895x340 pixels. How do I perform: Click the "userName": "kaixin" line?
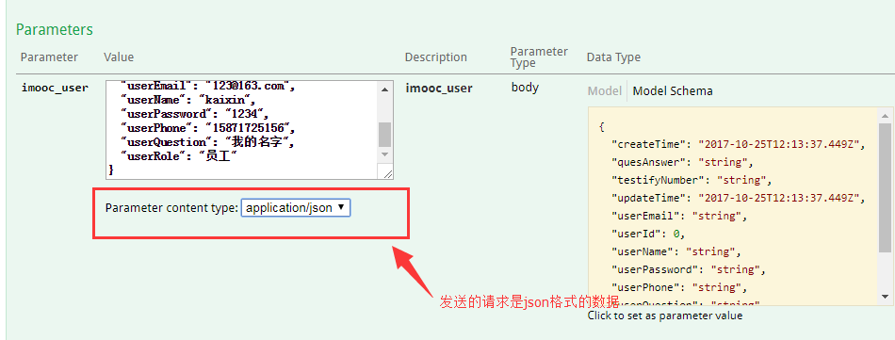(187, 101)
